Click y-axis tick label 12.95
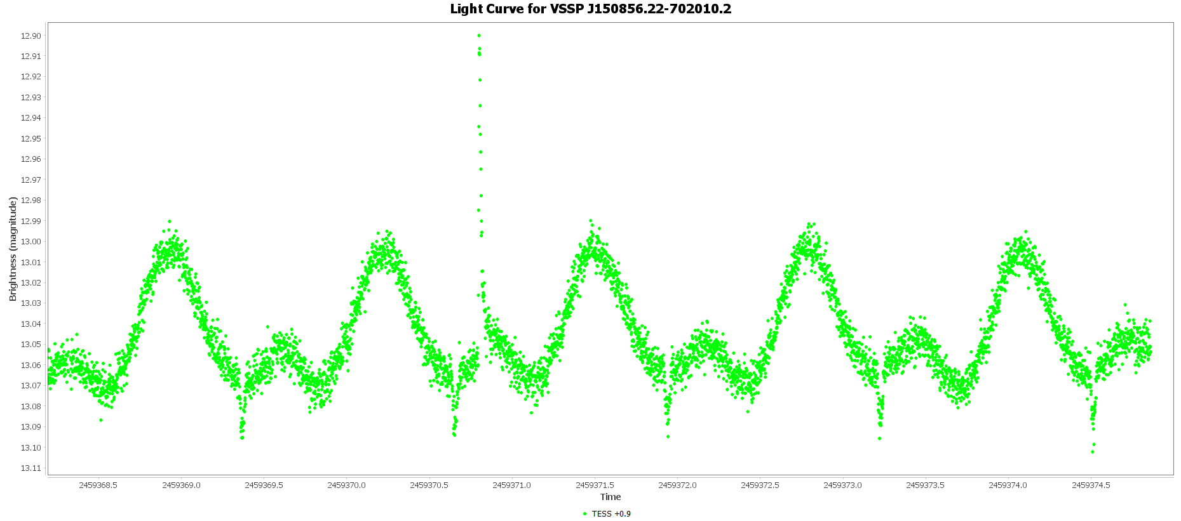1181x521 pixels. point(30,139)
